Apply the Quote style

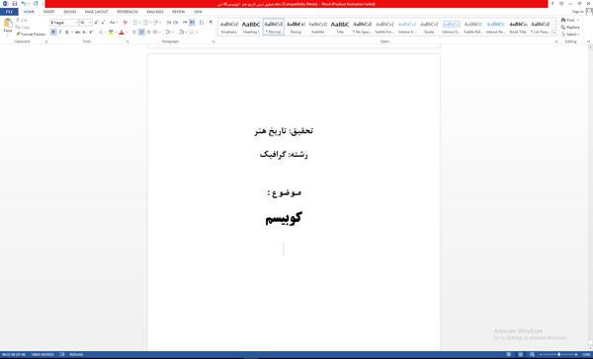click(x=429, y=27)
